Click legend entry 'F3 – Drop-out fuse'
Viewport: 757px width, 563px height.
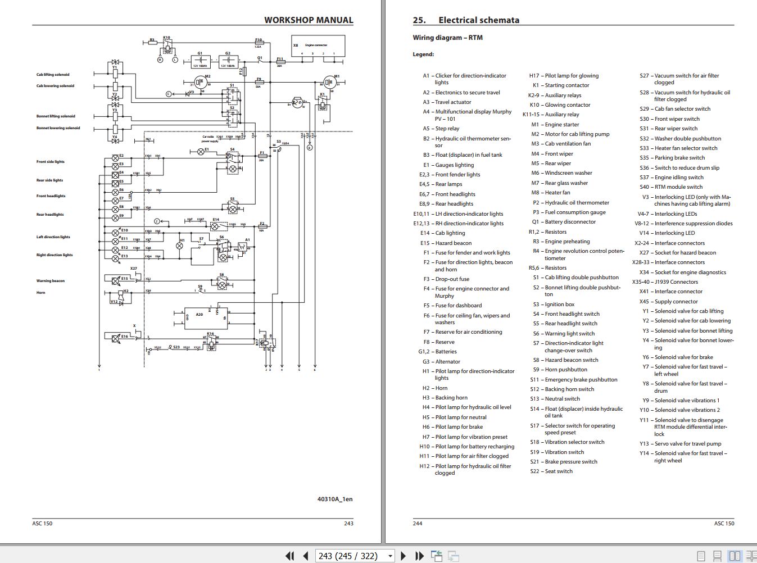coord(446,279)
